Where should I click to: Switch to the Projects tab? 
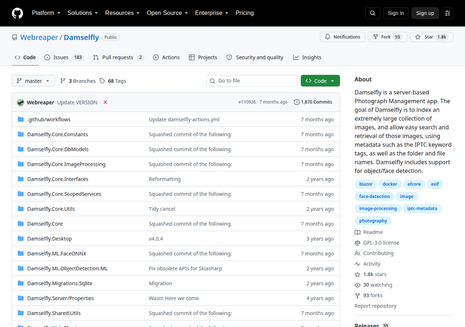(x=203, y=57)
